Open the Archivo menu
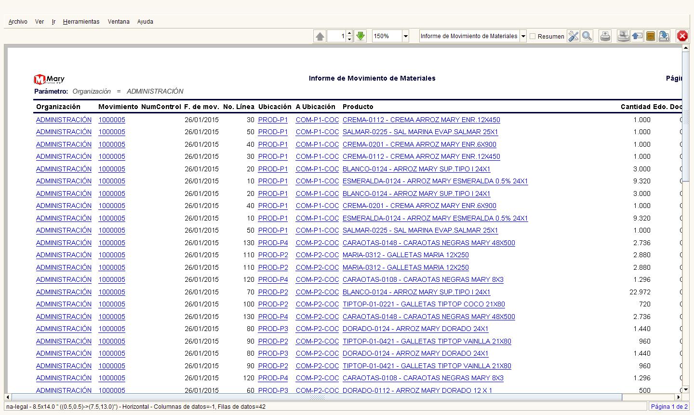This screenshot has height=415, width=694. pos(18,22)
